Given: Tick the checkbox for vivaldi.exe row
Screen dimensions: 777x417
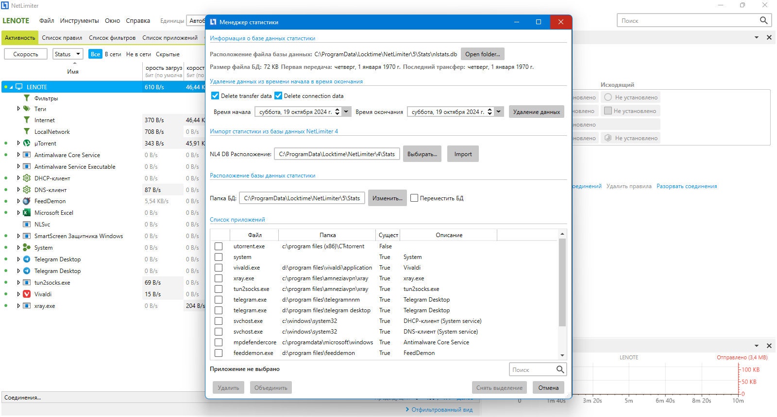Looking at the screenshot, I should [219, 268].
